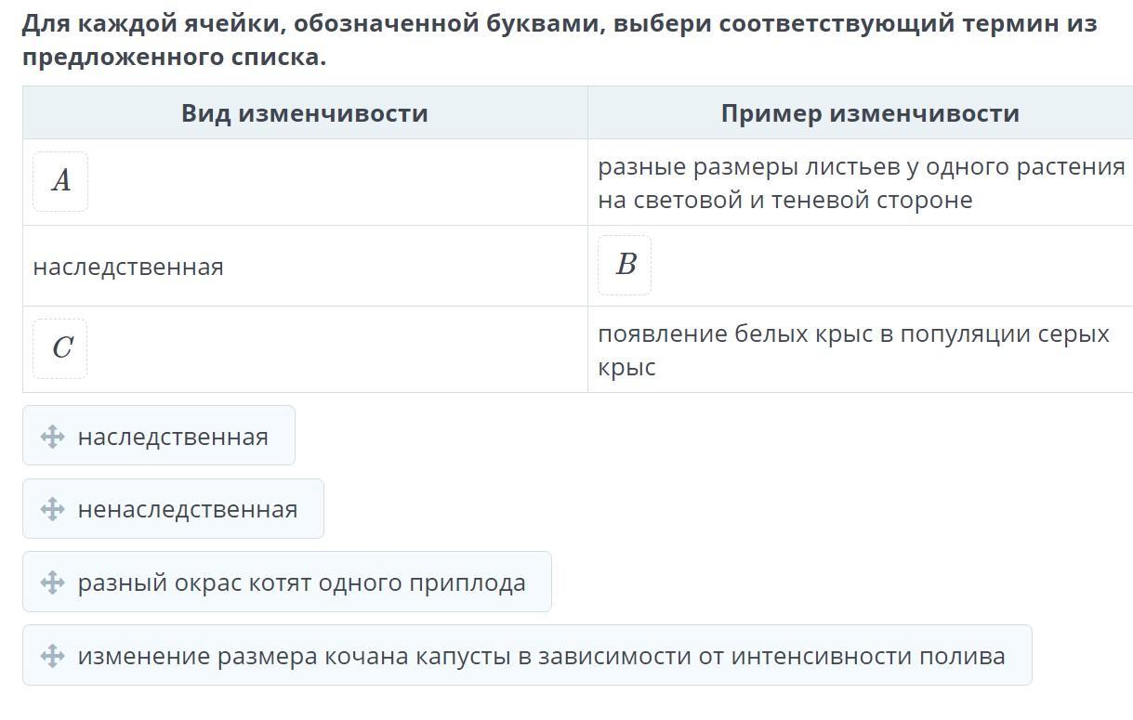This screenshot has height=720, width=1133.
Task: Pick the 'ненаследственная' answer chip
Action: (187, 509)
